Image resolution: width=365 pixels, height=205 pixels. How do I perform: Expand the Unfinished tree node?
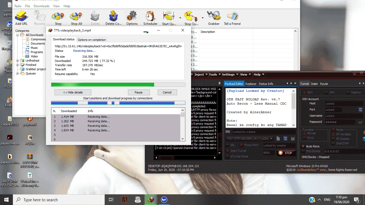18,61
